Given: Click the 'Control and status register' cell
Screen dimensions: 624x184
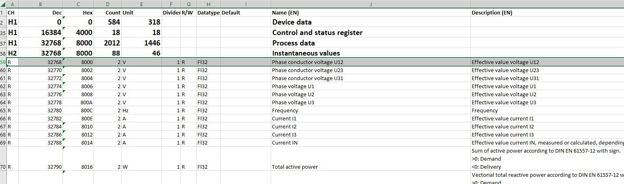Looking at the screenshot, I should pyautogui.click(x=317, y=33).
